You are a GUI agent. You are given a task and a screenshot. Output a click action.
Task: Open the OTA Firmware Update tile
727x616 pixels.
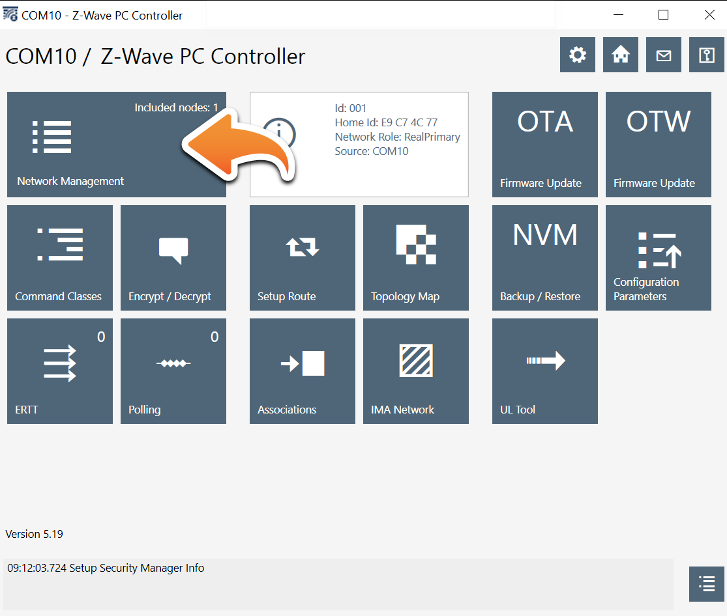click(x=545, y=145)
